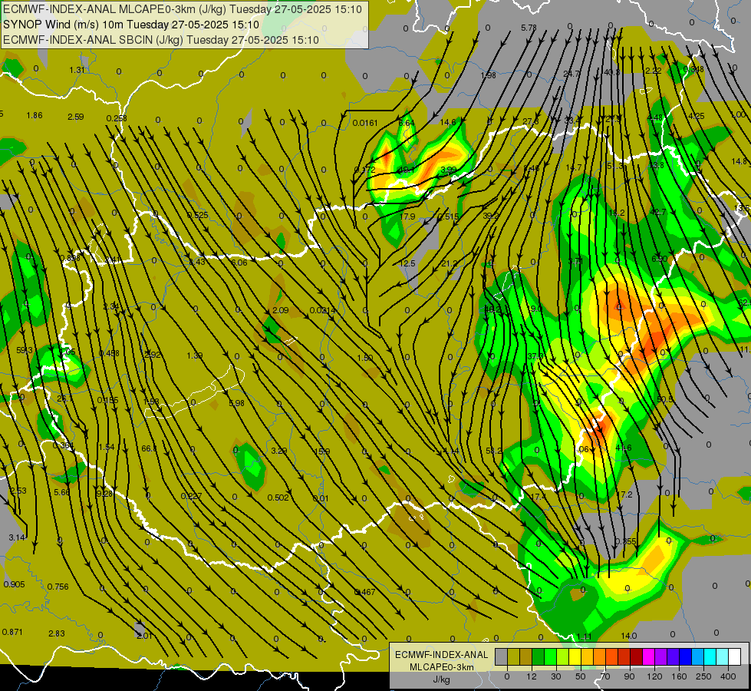
Task: Click the map value '5.98'
Action: click(237, 403)
